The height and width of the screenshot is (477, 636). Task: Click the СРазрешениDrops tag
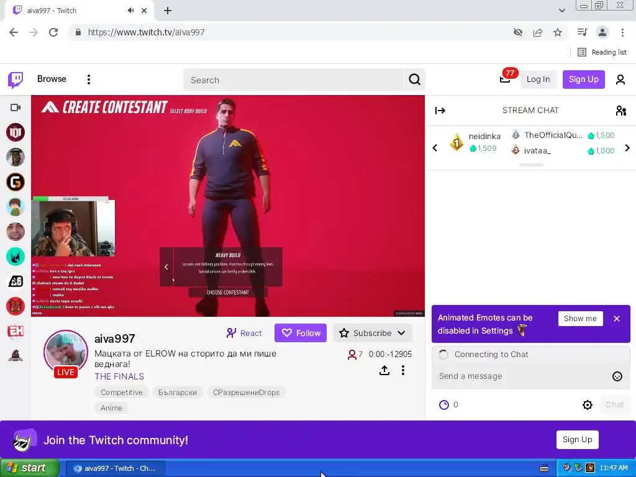(246, 393)
